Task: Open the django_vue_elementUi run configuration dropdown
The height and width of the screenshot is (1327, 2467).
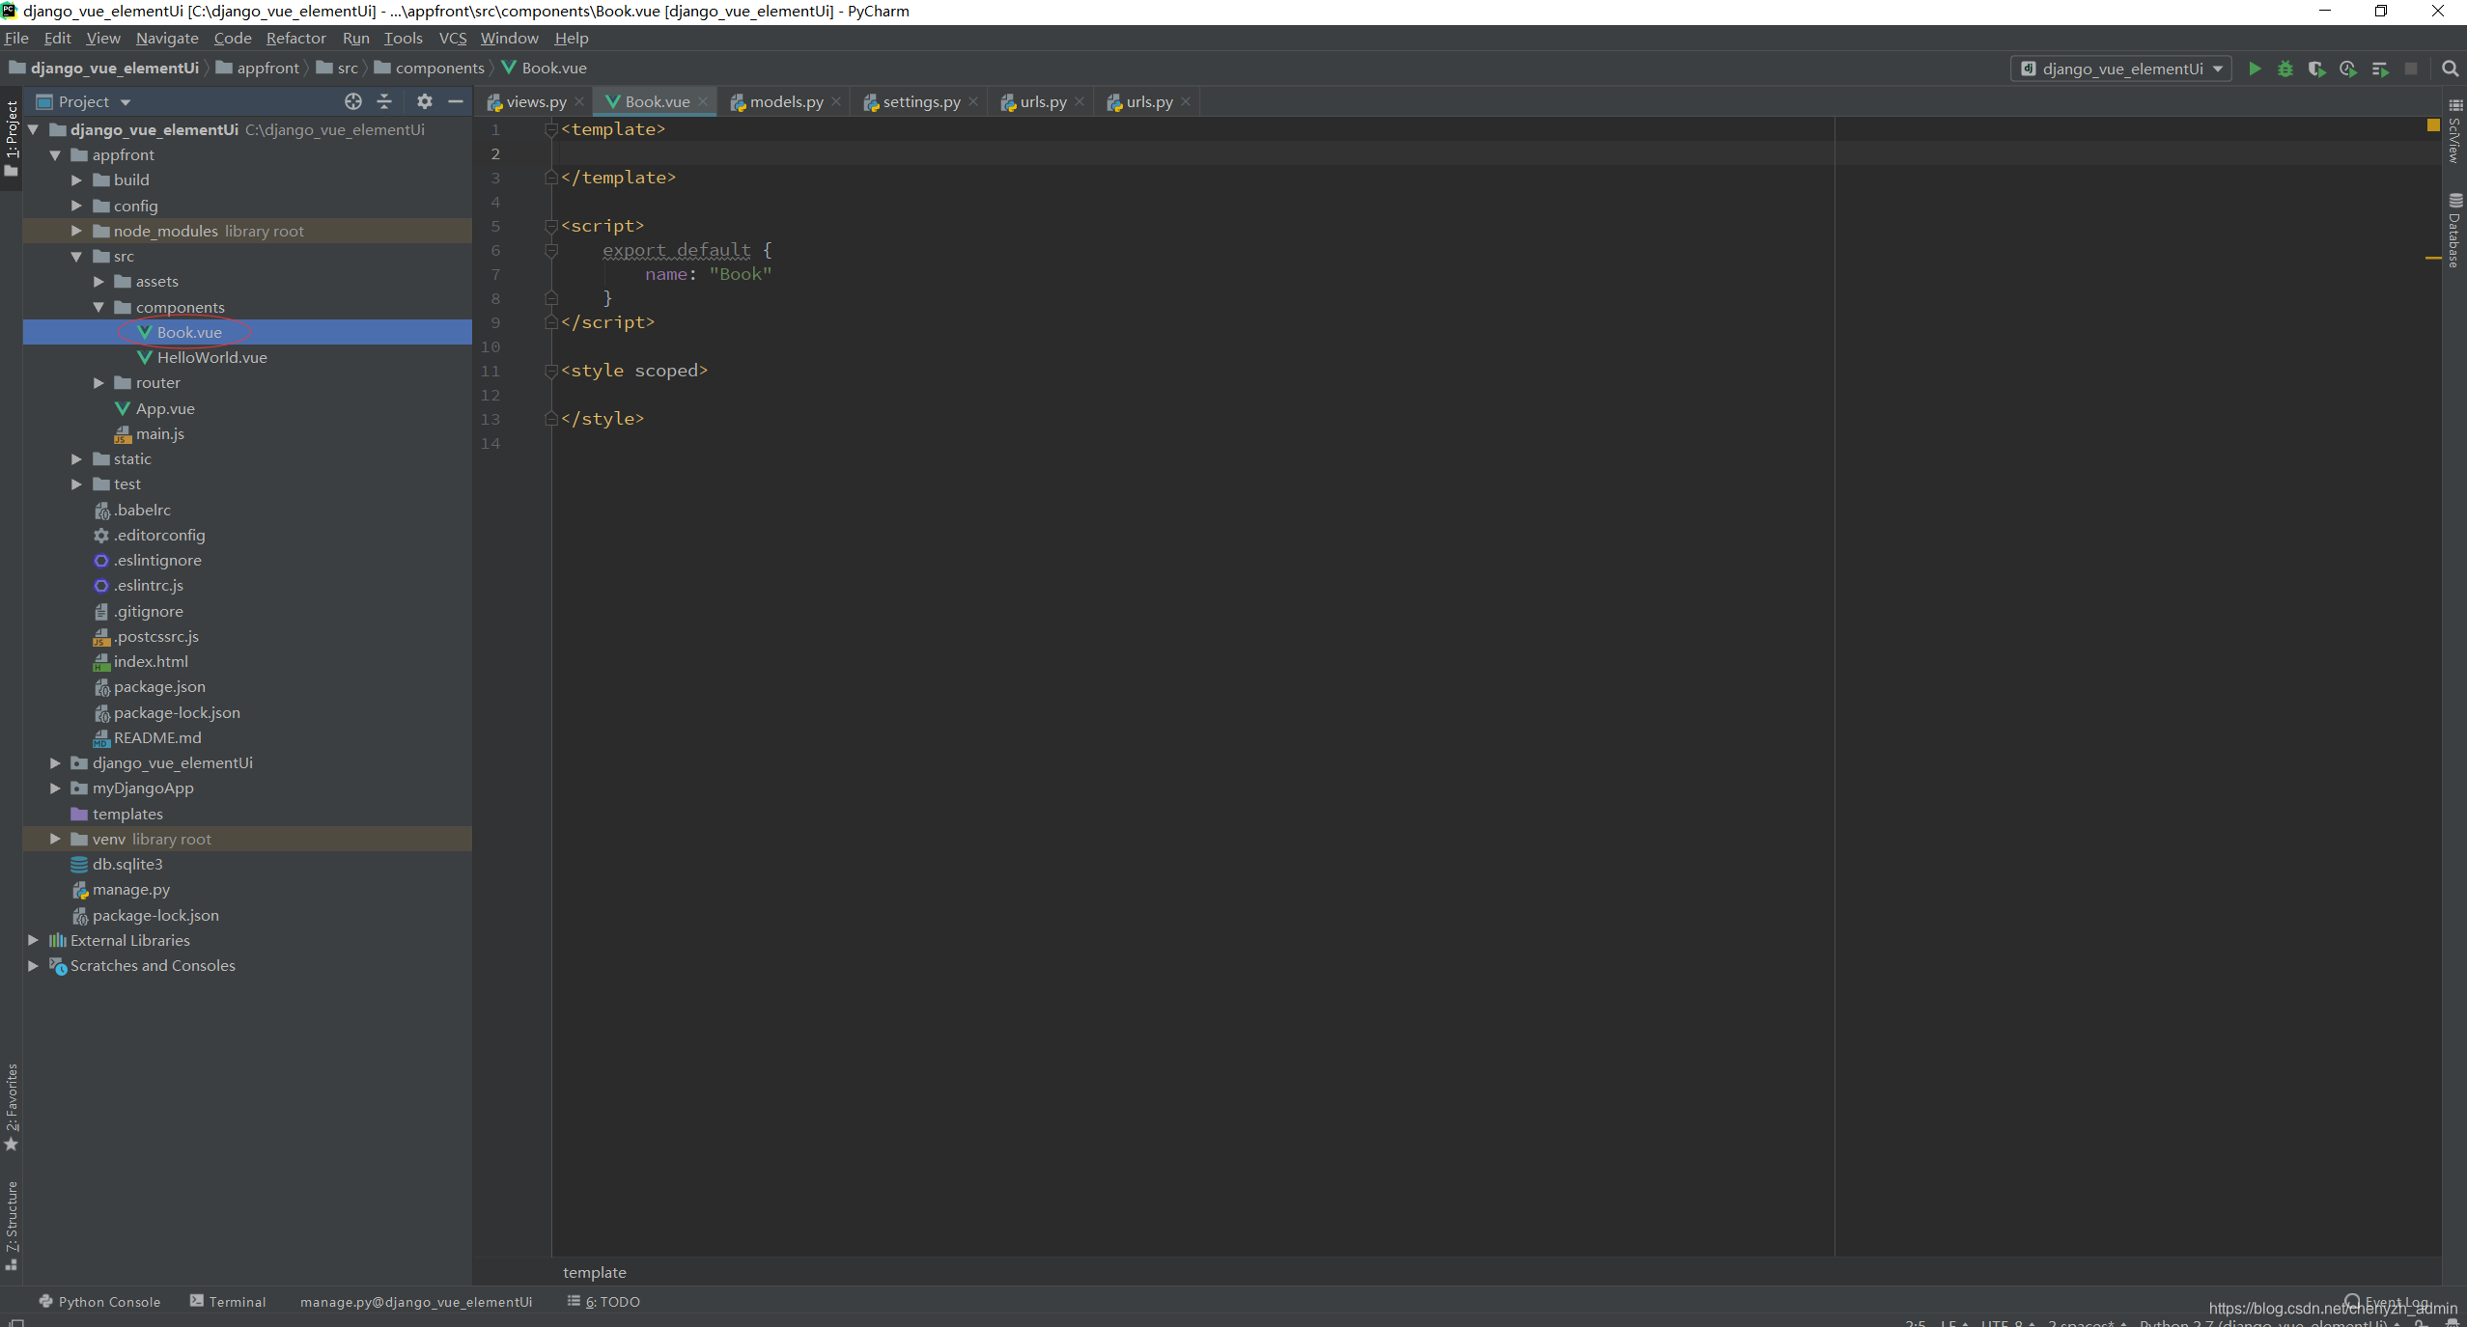Action: point(2120,69)
